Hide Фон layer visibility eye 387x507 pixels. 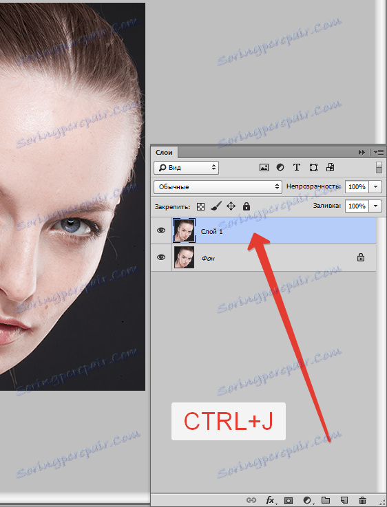coord(161,257)
